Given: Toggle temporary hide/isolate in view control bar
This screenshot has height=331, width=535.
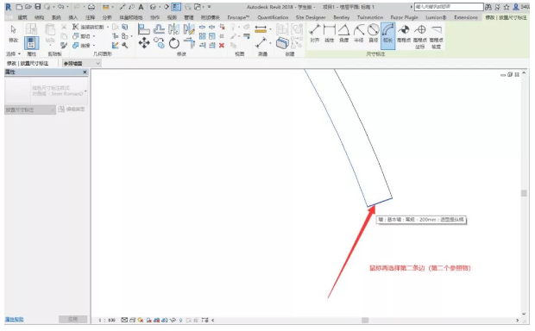Looking at the screenshot, I should tap(173, 320).
